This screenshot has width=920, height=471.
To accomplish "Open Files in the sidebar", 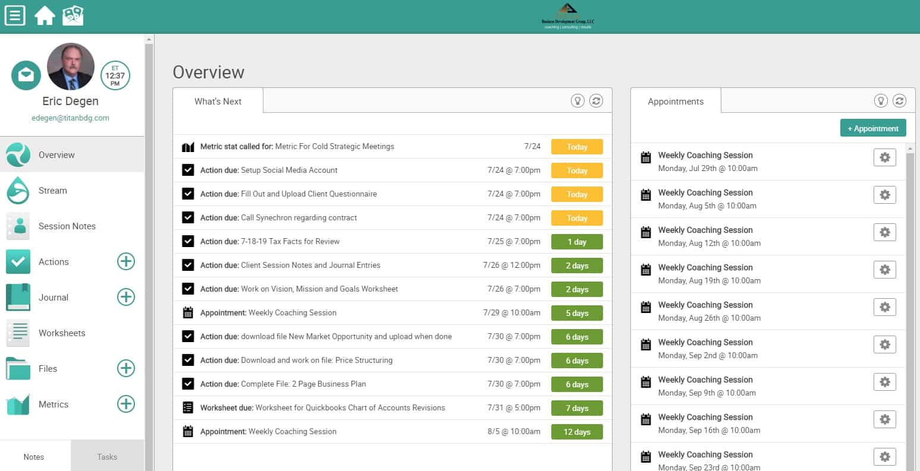I will (x=54, y=368).
